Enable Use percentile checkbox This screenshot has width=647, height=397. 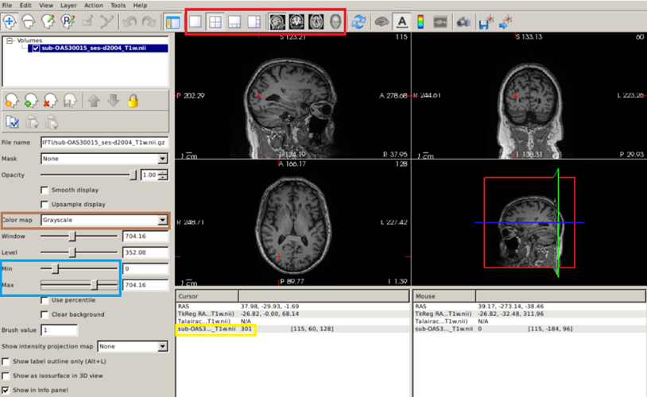click(45, 300)
